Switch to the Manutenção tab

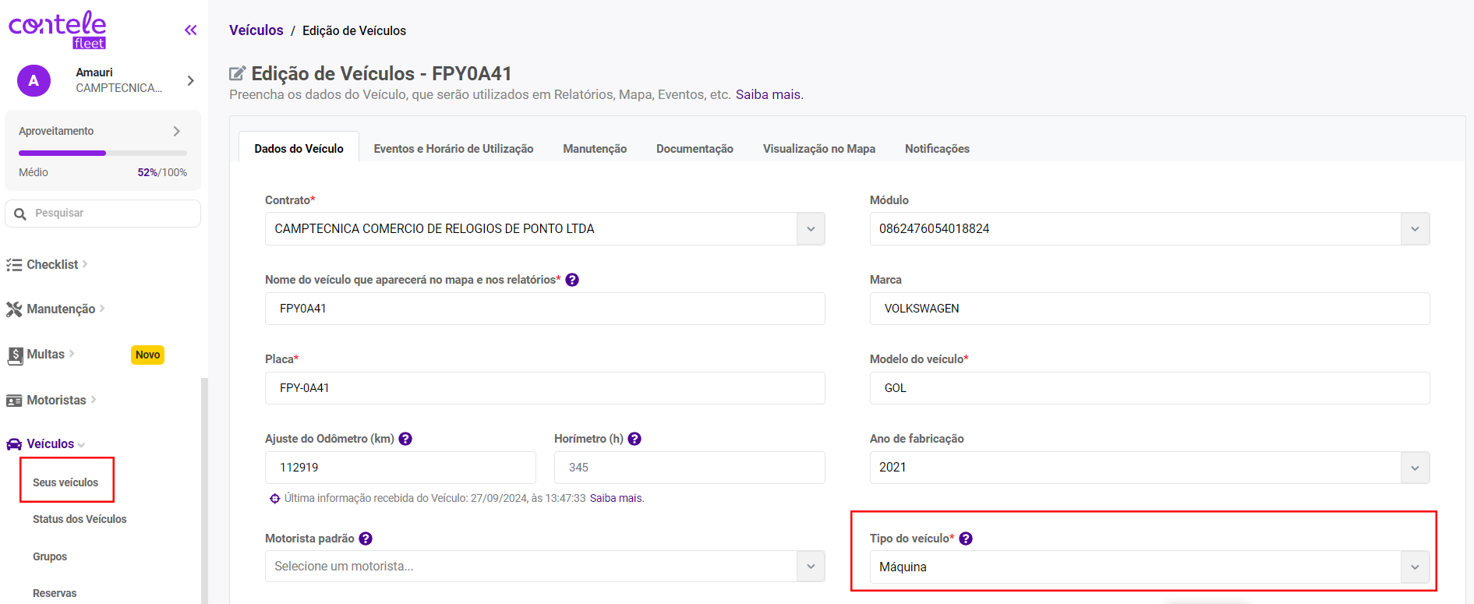(595, 149)
